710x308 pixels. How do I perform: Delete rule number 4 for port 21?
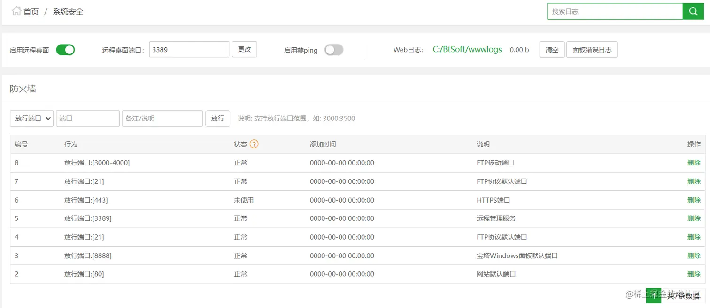[694, 237]
